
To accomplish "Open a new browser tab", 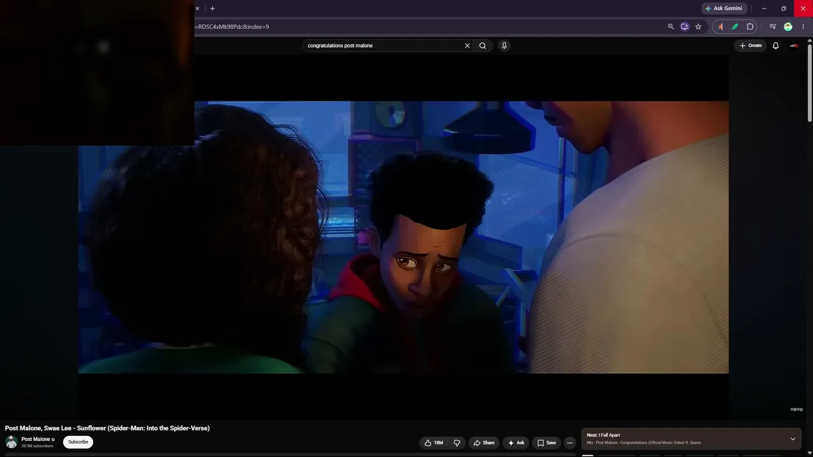I will [212, 8].
